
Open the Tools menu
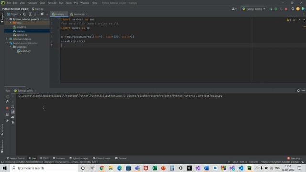pyautogui.click(x=68, y=3)
